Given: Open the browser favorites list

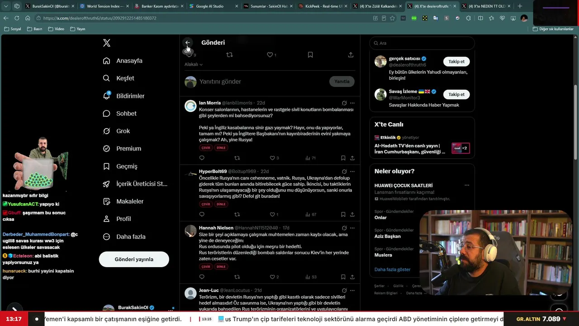Looking at the screenshot, I should [x=491, y=18].
